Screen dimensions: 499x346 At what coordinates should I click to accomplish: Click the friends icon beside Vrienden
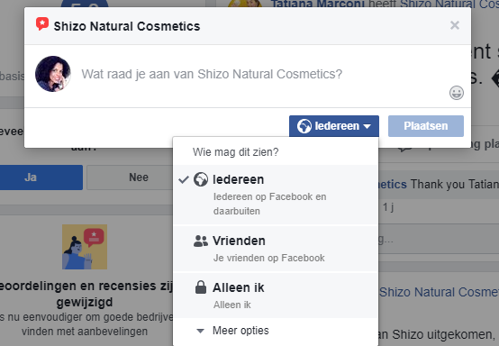pos(201,241)
